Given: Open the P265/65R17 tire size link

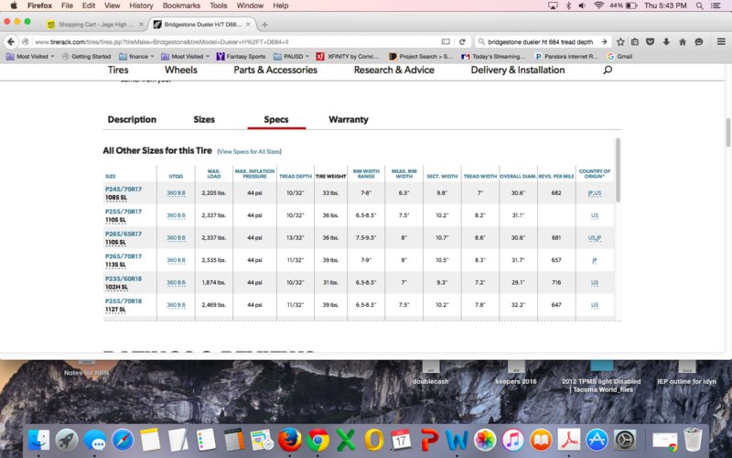Looking at the screenshot, I should [x=124, y=234].
